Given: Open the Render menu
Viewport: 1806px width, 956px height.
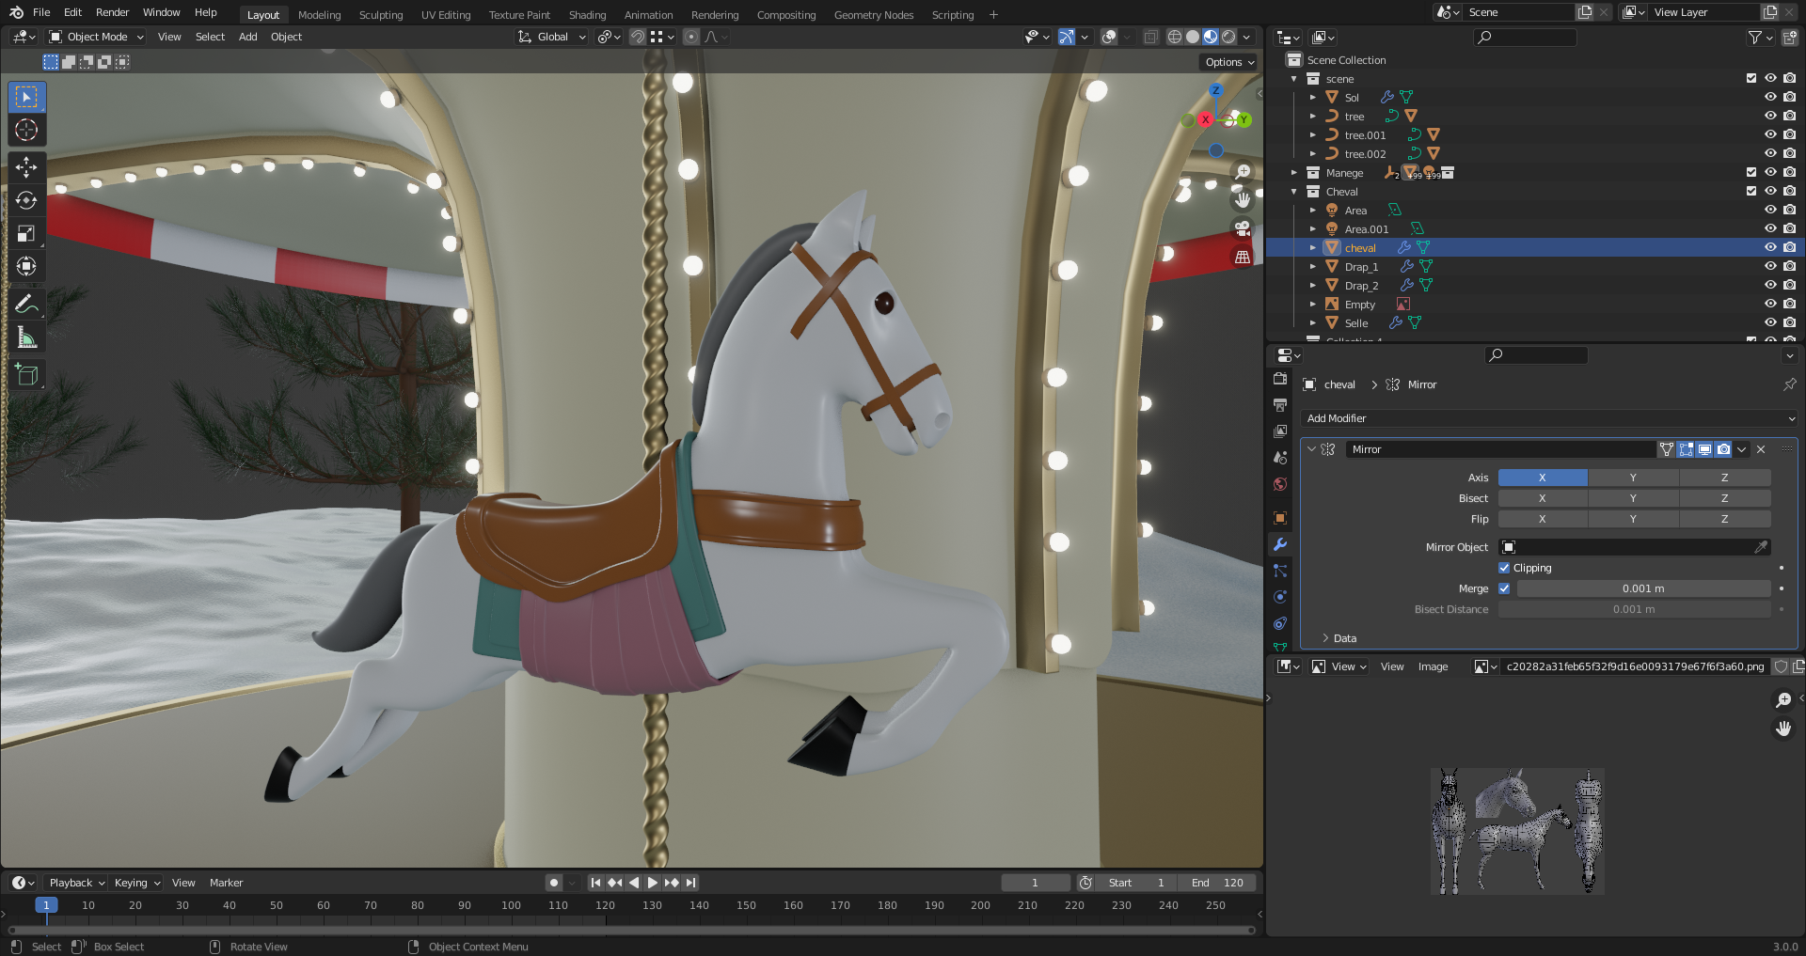Looking at the screenshot, I should [x=112, y=12].
